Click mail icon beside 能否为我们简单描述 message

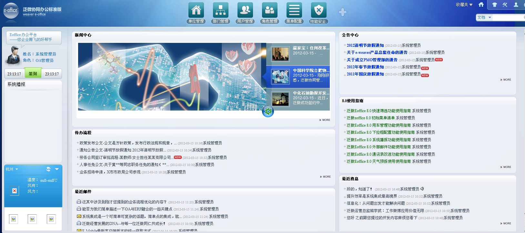tap(79, 209)
